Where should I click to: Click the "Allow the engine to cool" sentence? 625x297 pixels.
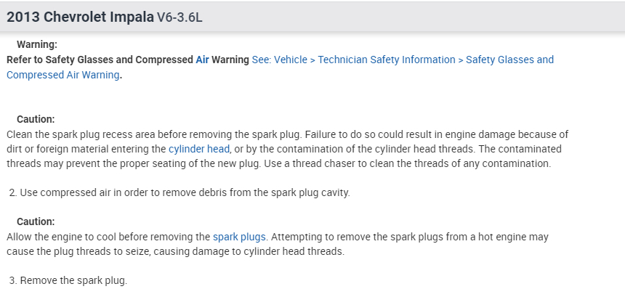click(x=109, y=237)
